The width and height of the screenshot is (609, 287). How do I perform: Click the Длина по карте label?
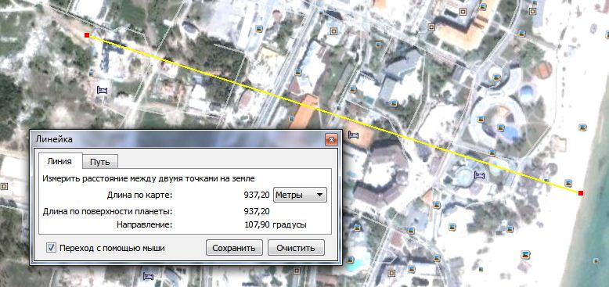tap(139, 195)
